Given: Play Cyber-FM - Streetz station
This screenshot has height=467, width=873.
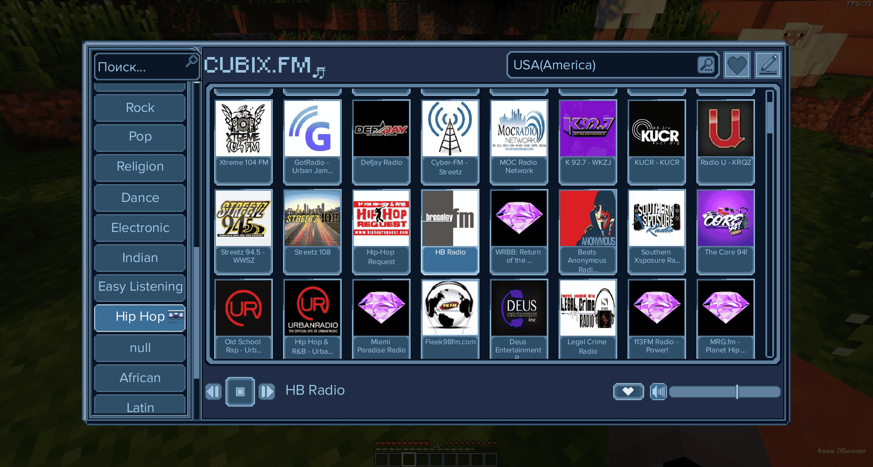Looking at the screenshot, I should tap(450, 141).
